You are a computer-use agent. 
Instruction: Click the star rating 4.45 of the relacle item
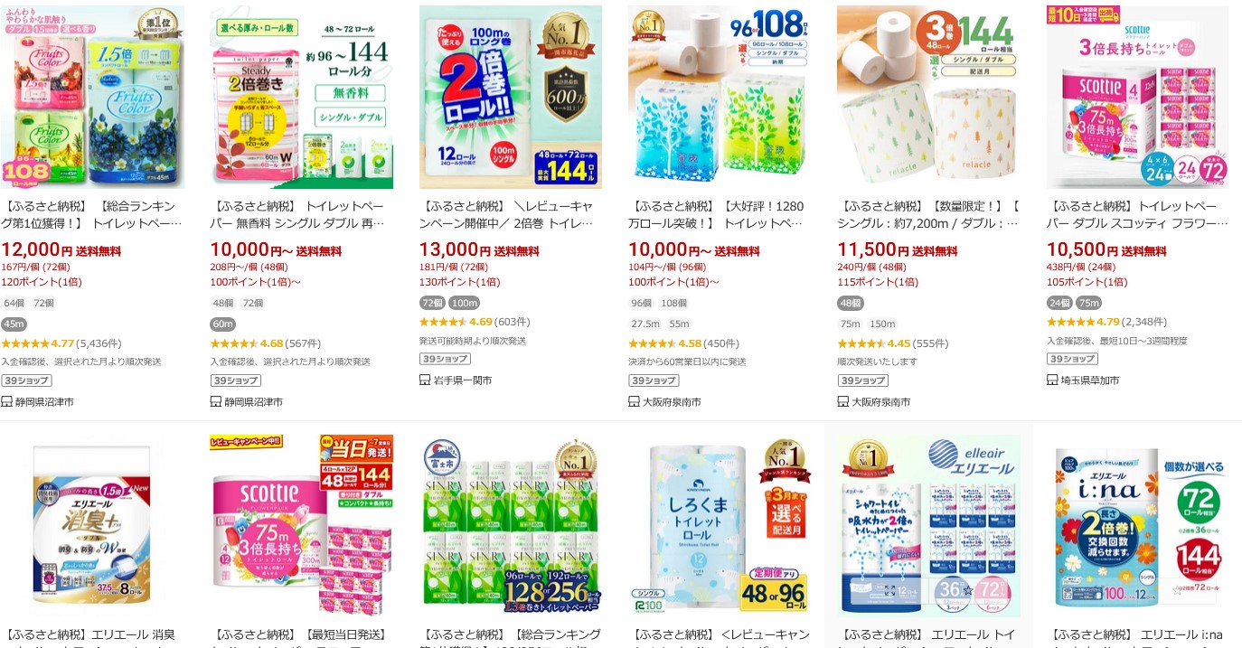[x=874, y=343]
